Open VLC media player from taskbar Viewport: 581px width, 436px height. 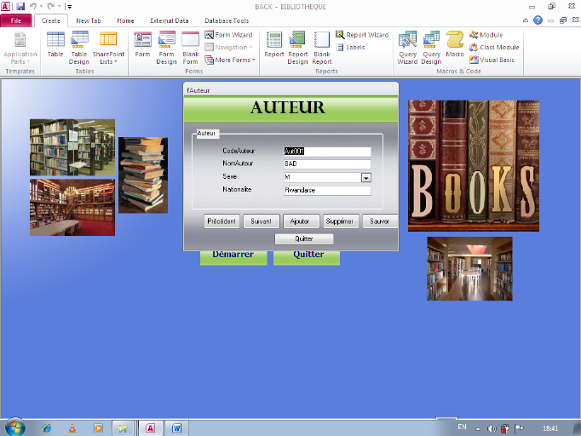point(72,428)
